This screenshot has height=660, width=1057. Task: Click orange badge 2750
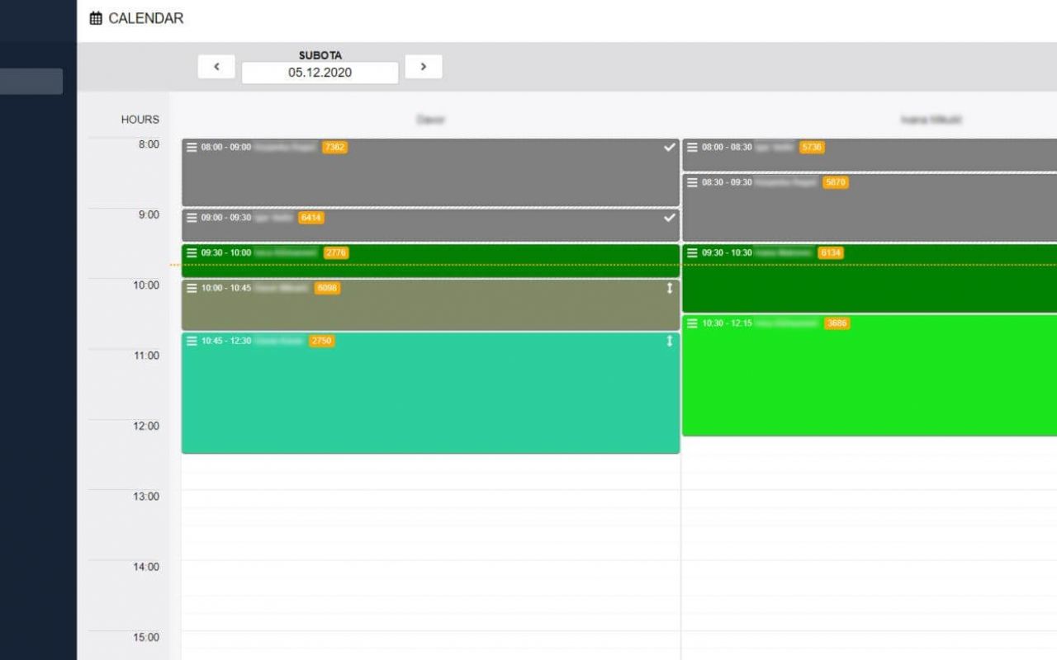[x=321, y=341]
